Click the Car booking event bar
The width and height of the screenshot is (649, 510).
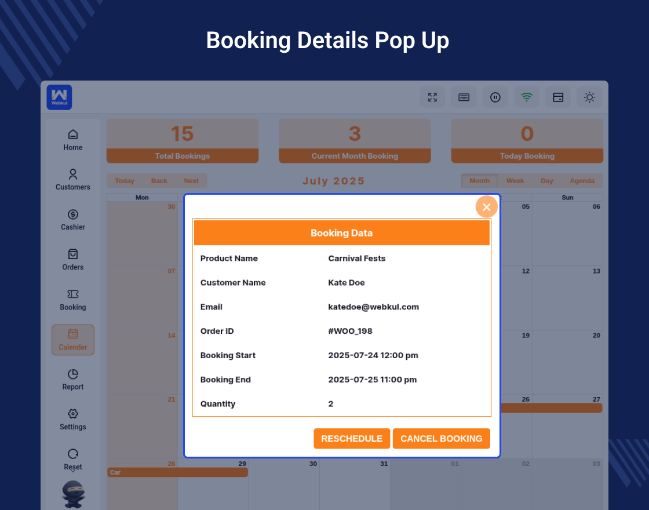pos(177,472)
